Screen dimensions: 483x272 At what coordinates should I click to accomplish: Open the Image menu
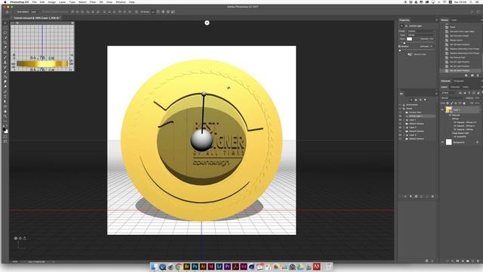pos(52,2)
